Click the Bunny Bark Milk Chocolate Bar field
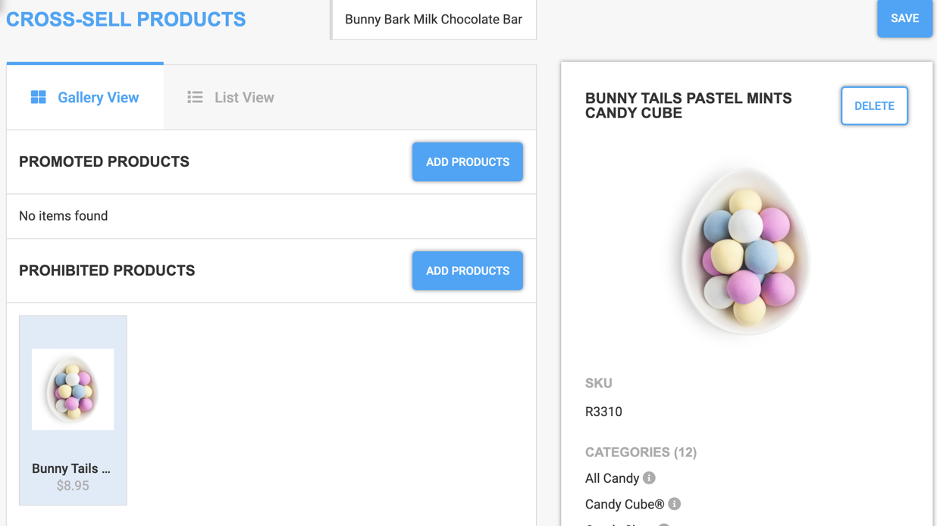This screenshot has height=526, width=937. pos(434,20)
